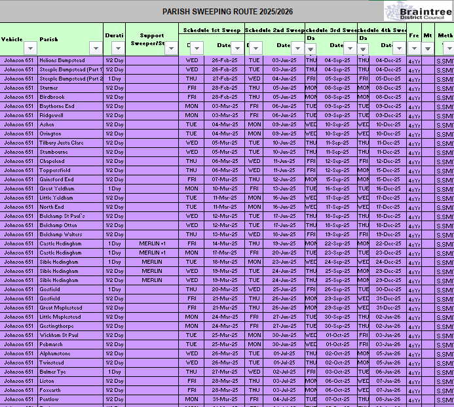
Task: Click the Liston parish cell
Action: pos(70,381)
